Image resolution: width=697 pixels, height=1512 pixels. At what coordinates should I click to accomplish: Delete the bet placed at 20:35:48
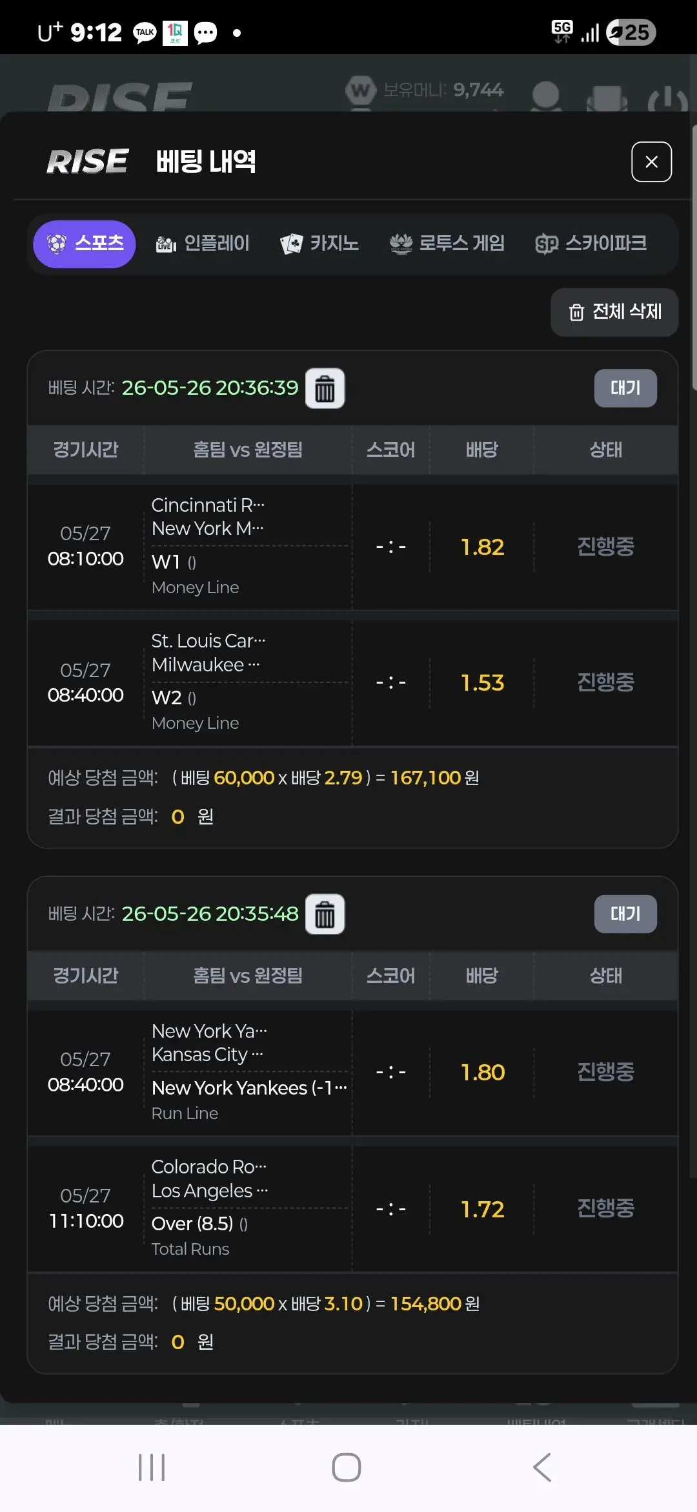tap(325, 914)
